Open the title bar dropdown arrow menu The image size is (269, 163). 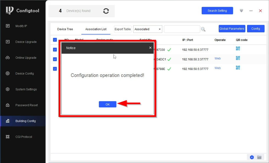click(241, 11)
